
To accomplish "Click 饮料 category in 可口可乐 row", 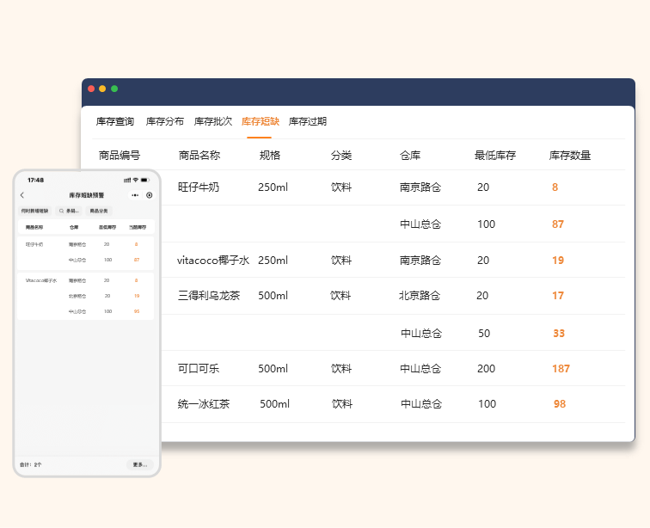I will coord(341,369).
